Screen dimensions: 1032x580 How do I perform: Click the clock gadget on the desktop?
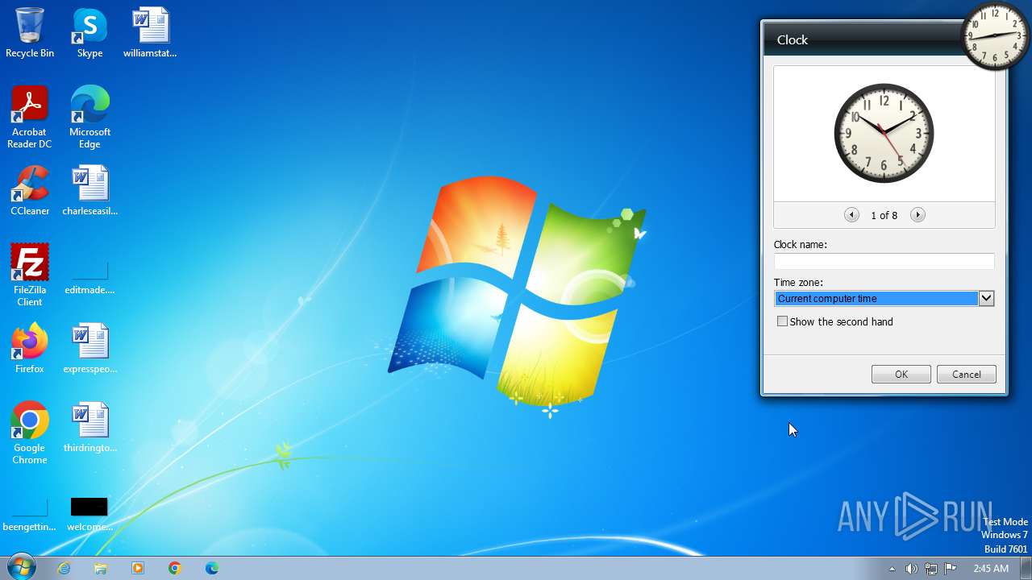(996, 35)
